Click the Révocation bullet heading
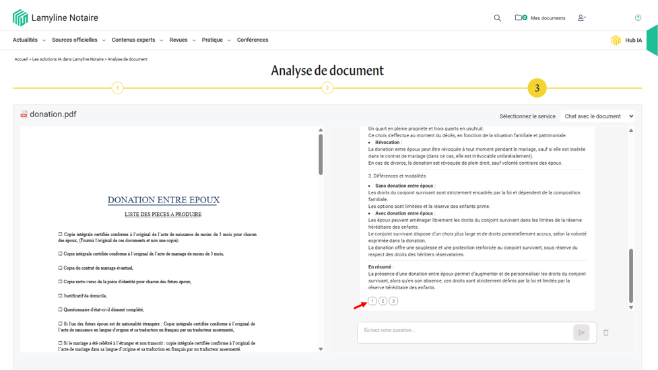 387,143
